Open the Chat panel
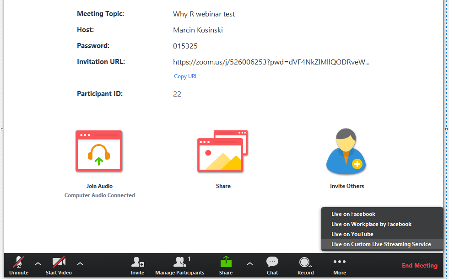449x279 pixels. (272, 266)
